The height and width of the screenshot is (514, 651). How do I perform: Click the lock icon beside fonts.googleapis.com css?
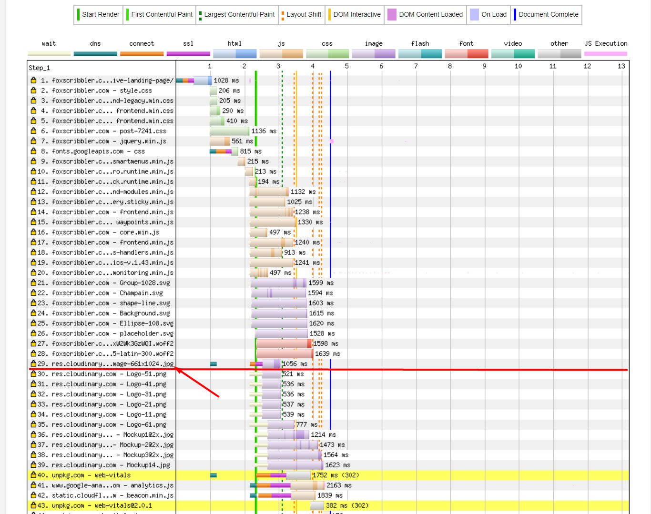[x=33, y=151]
